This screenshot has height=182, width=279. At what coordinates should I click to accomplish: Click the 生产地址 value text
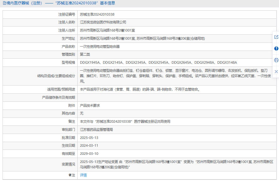pyautogui.click(x=142, y=38)
